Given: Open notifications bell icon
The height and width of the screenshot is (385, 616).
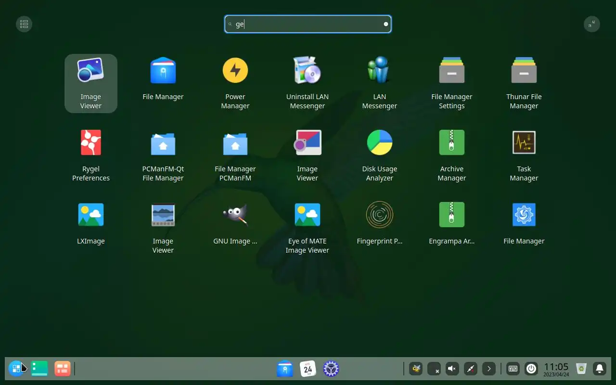Looking at the screenshot, I should point(600,369).
